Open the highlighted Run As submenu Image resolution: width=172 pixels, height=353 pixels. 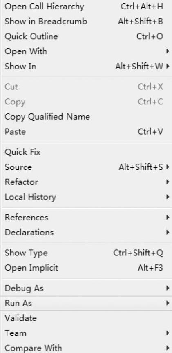[87, 303]
